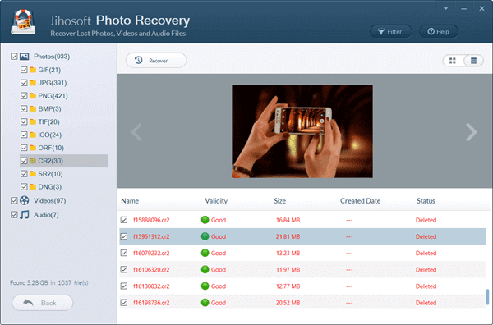
Task: Select file name f16106320.cr2
Action: 151,269
